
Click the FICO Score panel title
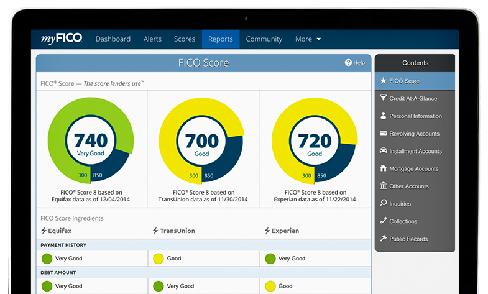tap(203, 63)
